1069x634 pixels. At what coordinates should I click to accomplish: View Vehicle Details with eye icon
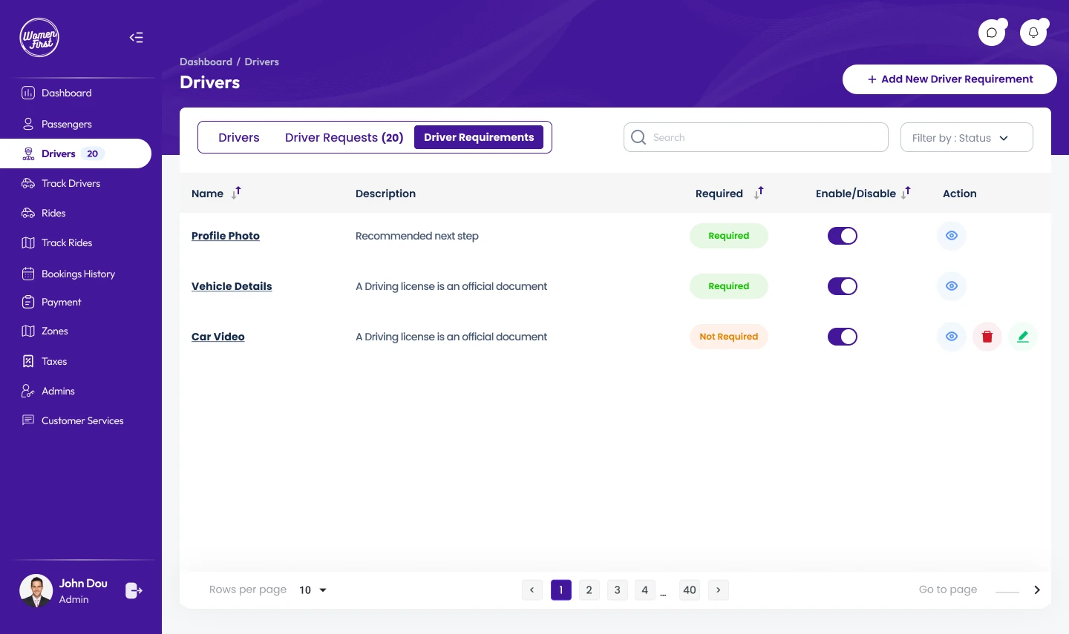(x=952, y=286)
